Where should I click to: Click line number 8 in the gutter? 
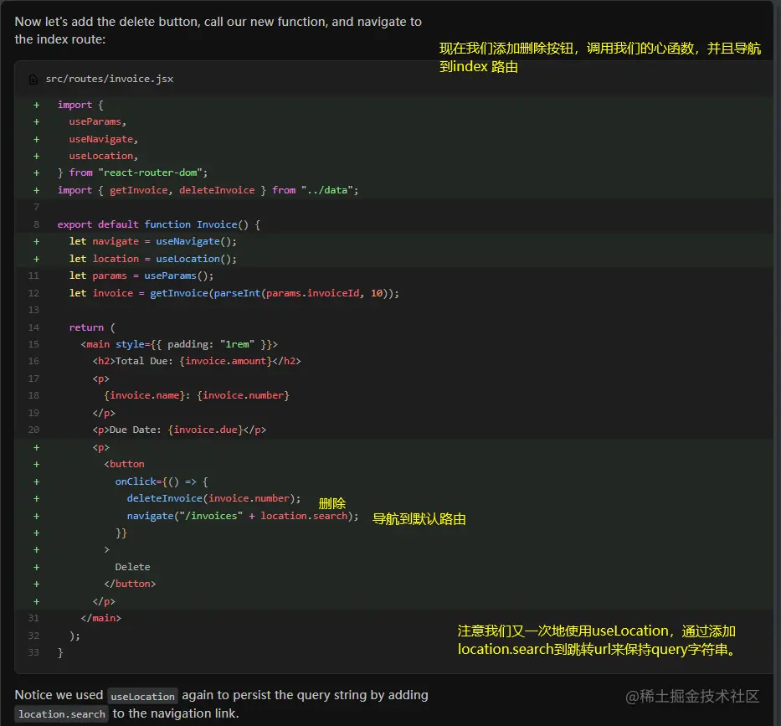point(36,224)
